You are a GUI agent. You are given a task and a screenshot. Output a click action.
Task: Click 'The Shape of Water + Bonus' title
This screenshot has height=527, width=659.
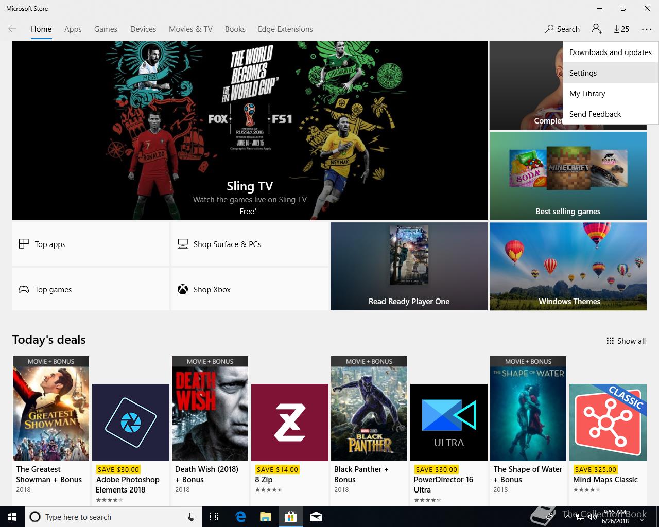click(528, 475)
